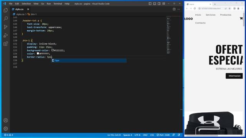This screenshot has width=246, height=138.
Task: Click the UTF-8 encoding status item
Action: [138, 135]
